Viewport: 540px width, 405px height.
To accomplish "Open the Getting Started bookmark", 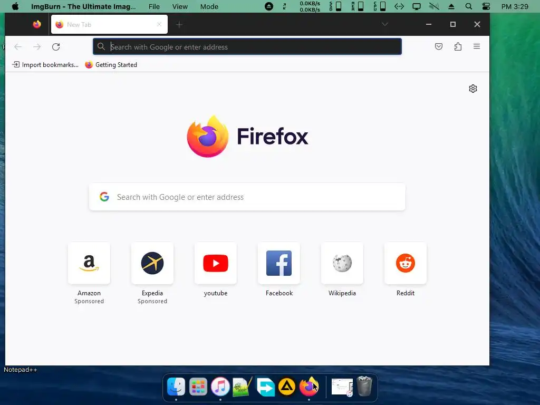I will tap(111, 65).
